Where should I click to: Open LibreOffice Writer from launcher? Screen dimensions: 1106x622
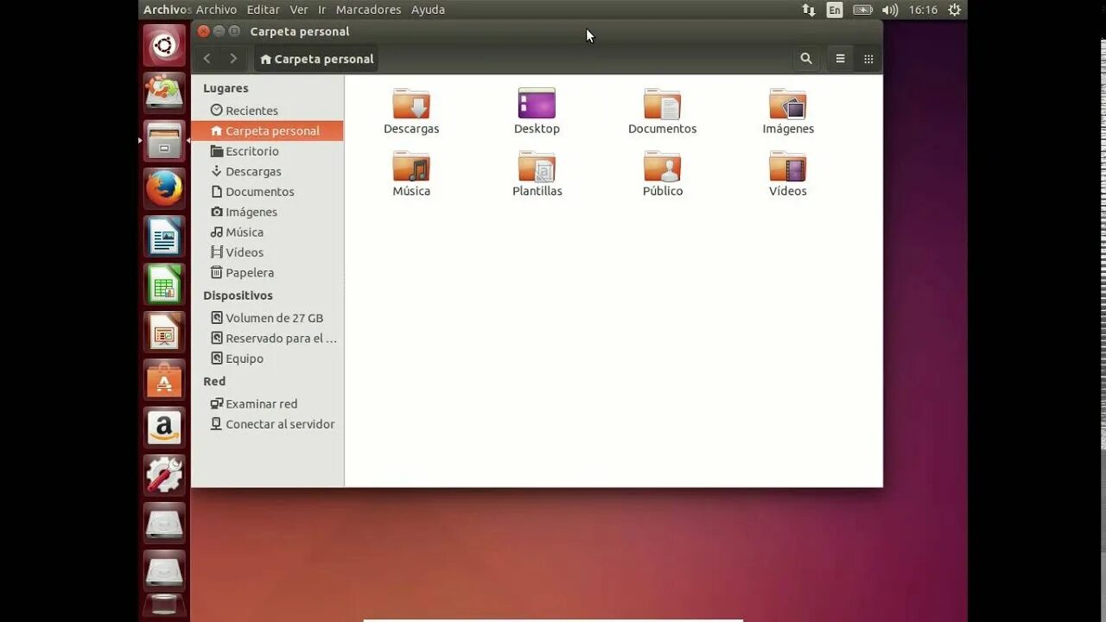click(x=164, y=237)
